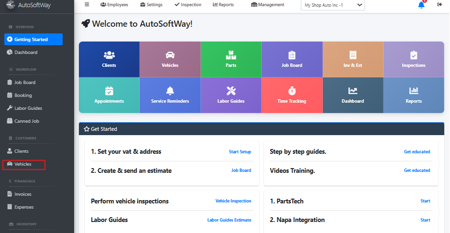Open the Vehicles car tile
The width and height of the screenshot is (450, 233).
coord(170,59)
